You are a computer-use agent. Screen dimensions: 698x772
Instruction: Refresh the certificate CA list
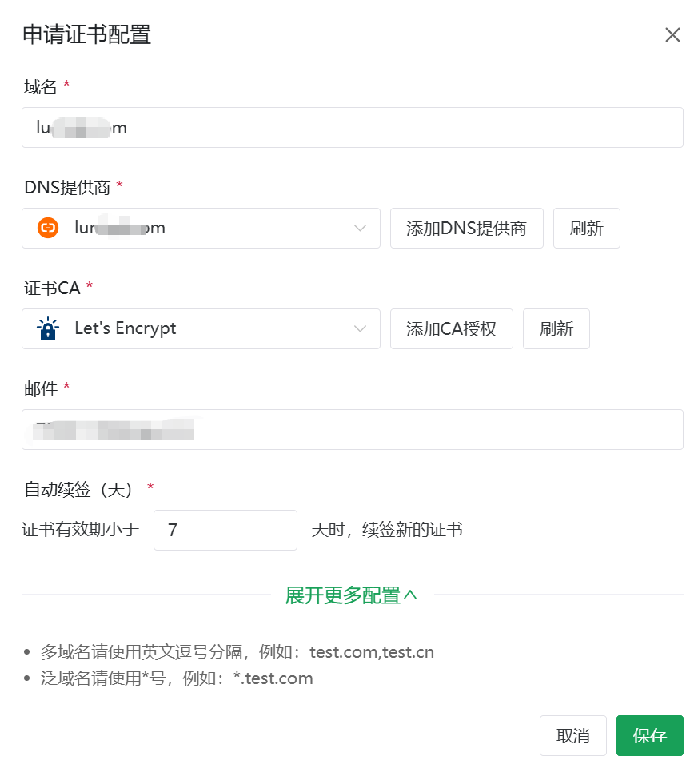(556, 329)
